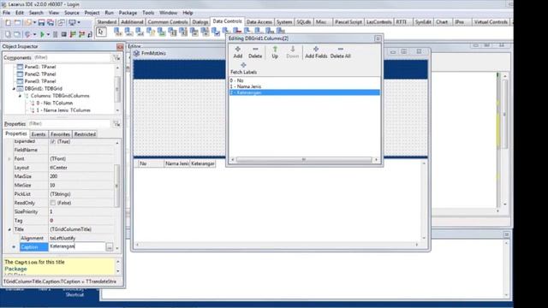
Task: Switch to the Restricted tab
Action: (x=85, y=134)
